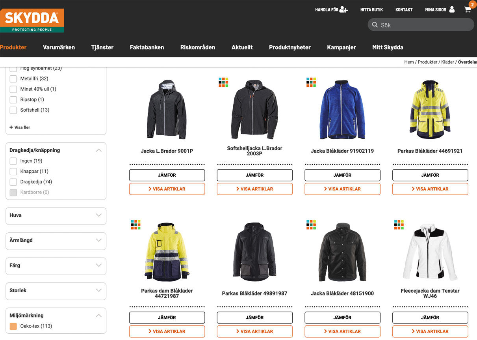Open the shopping cart icon

[x=468, y=9]
